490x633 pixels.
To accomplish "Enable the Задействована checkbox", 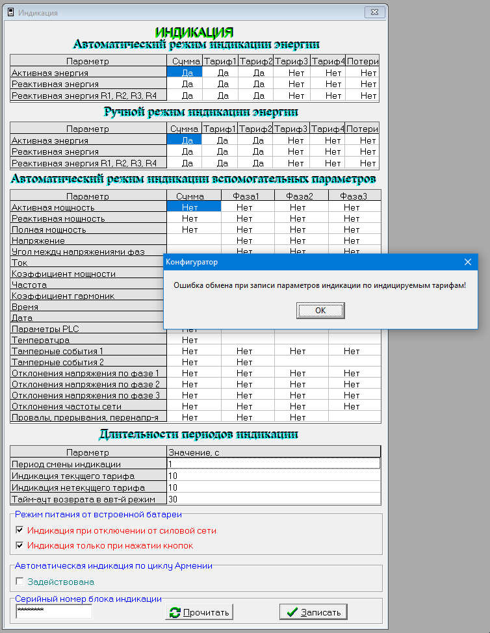I will (x=19, y=581).
